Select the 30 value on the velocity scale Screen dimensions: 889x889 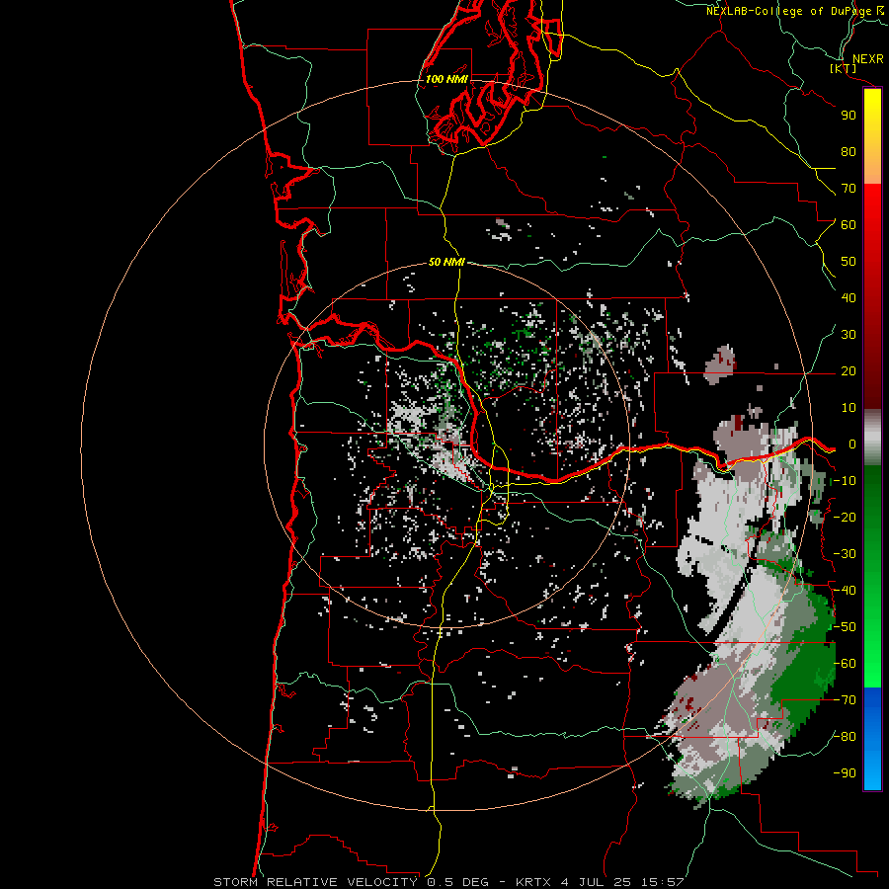pos(849,335)
